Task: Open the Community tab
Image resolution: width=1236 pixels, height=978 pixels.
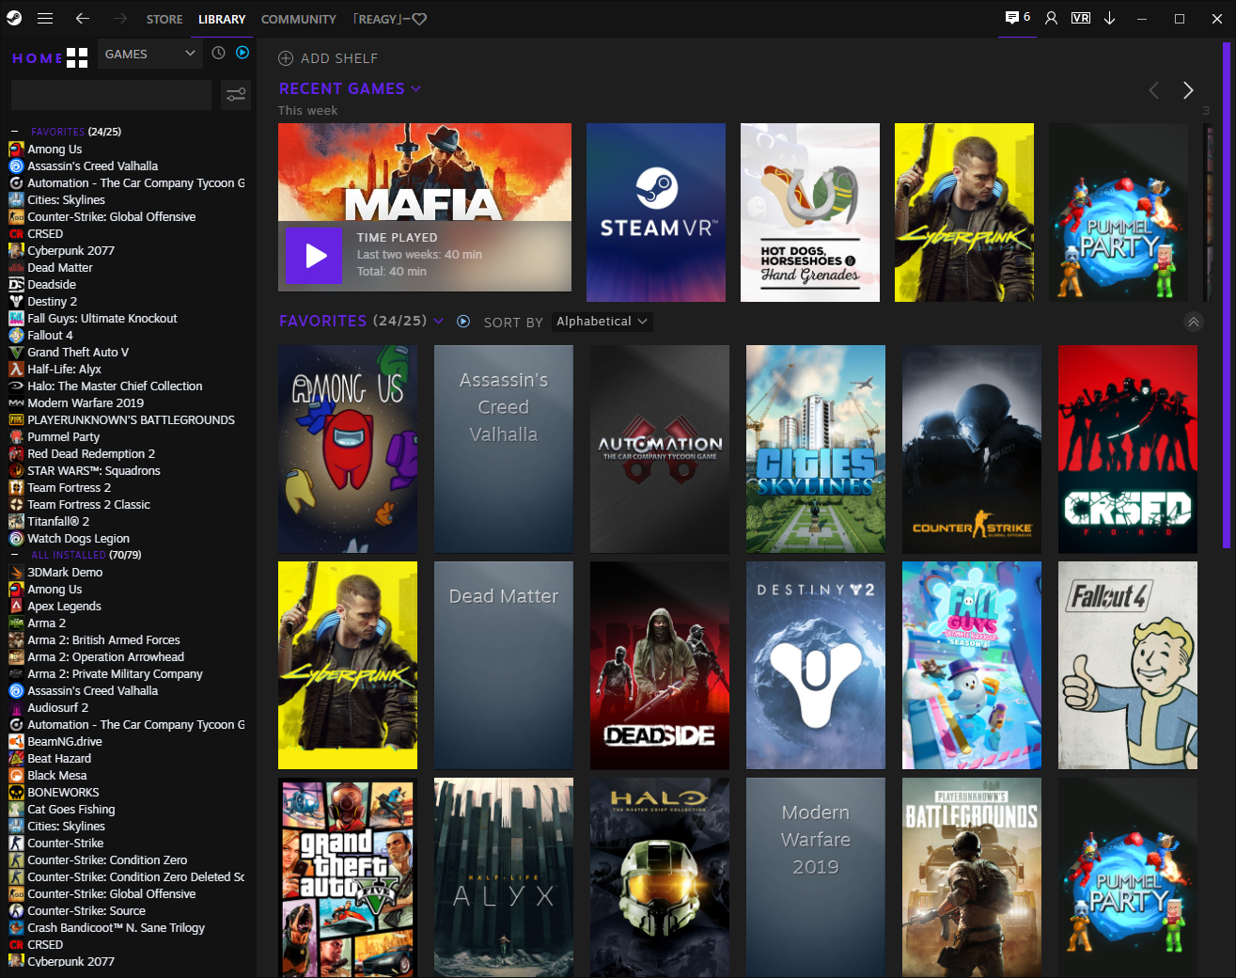Action: (x=299, y=19)
